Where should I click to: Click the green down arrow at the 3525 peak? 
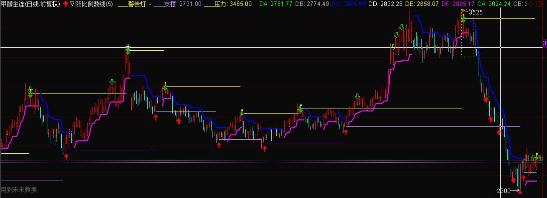pyautogui.click(x=463, y=19)
